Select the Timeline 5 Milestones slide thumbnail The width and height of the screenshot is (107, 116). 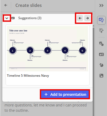coord(48,49)
